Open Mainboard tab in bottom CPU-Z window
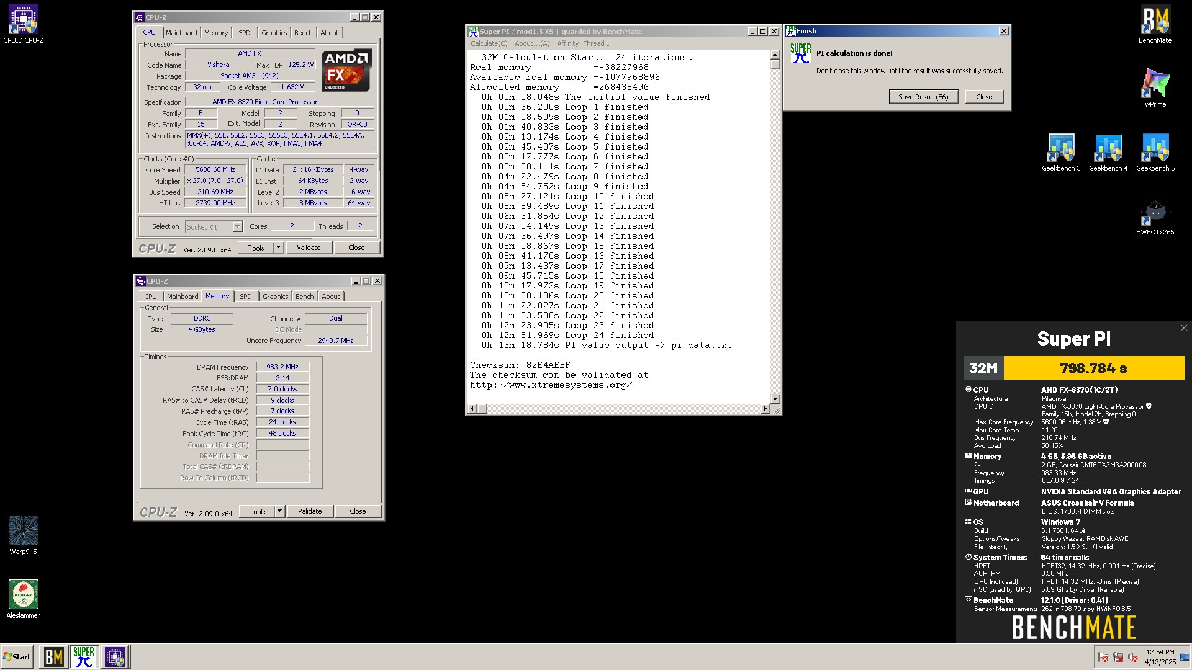This screenshot has height=670, width=1192. (183, 297)
